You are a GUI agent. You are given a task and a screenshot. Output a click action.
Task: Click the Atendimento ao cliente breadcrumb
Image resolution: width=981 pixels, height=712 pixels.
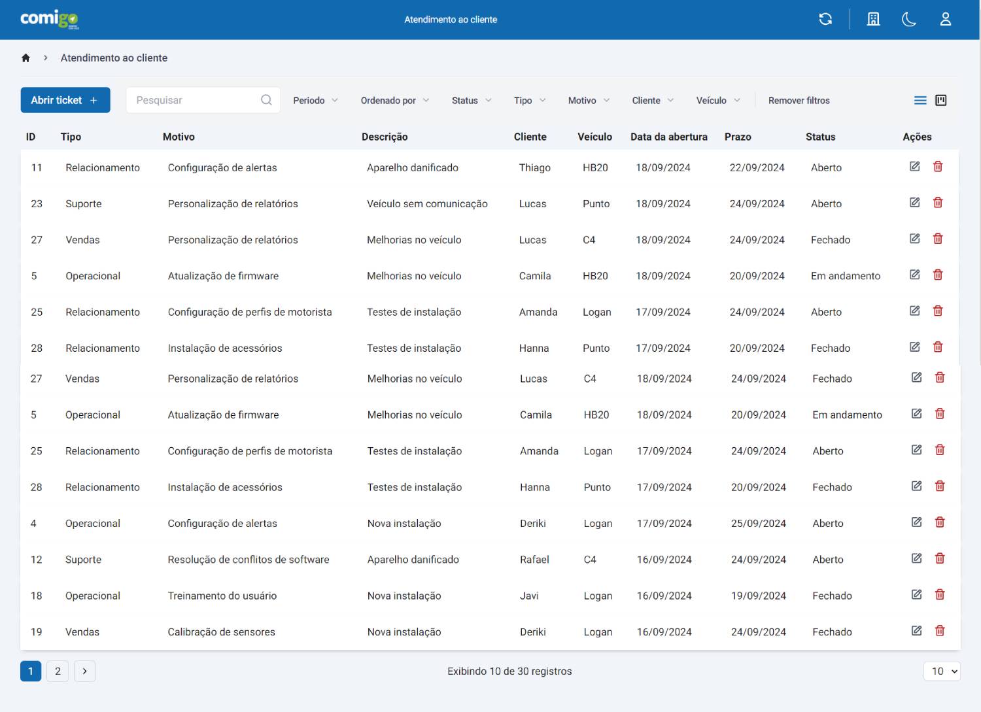[114, 58]
